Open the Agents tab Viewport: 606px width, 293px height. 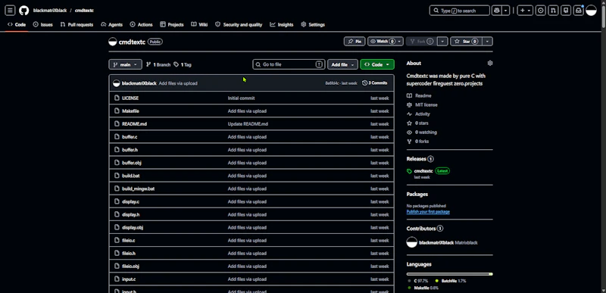click(111, 25)
